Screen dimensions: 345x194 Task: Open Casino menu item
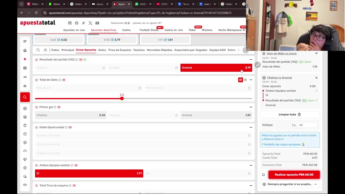[x=126, y=30]
